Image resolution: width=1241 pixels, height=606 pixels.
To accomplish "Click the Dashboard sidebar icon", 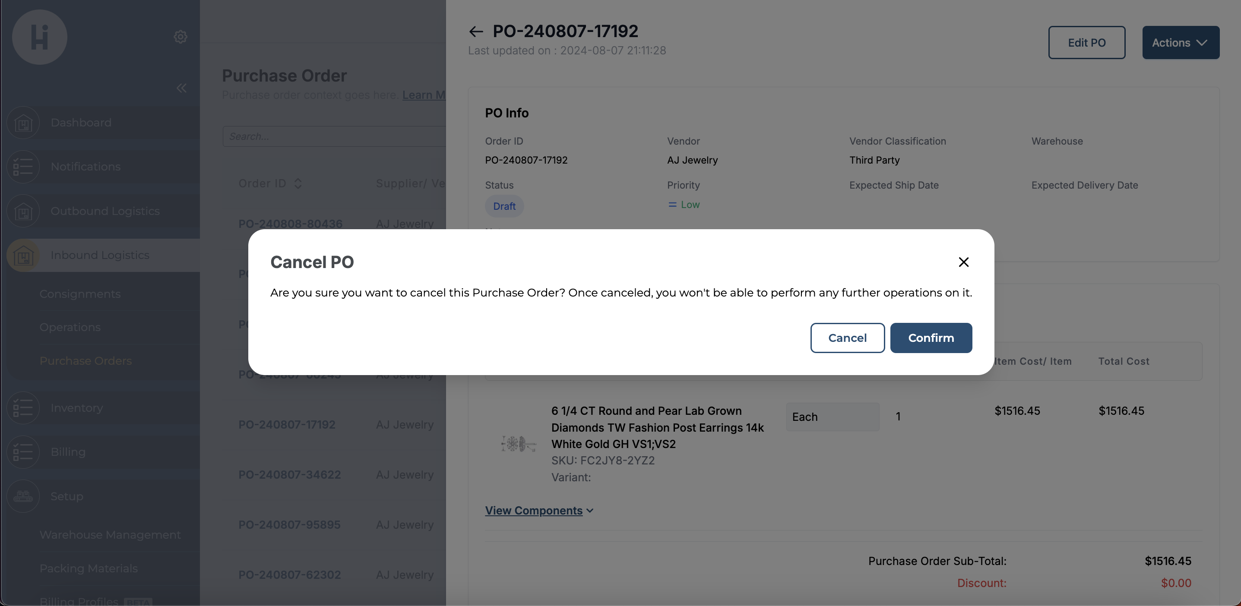I will tap(23, 123).
